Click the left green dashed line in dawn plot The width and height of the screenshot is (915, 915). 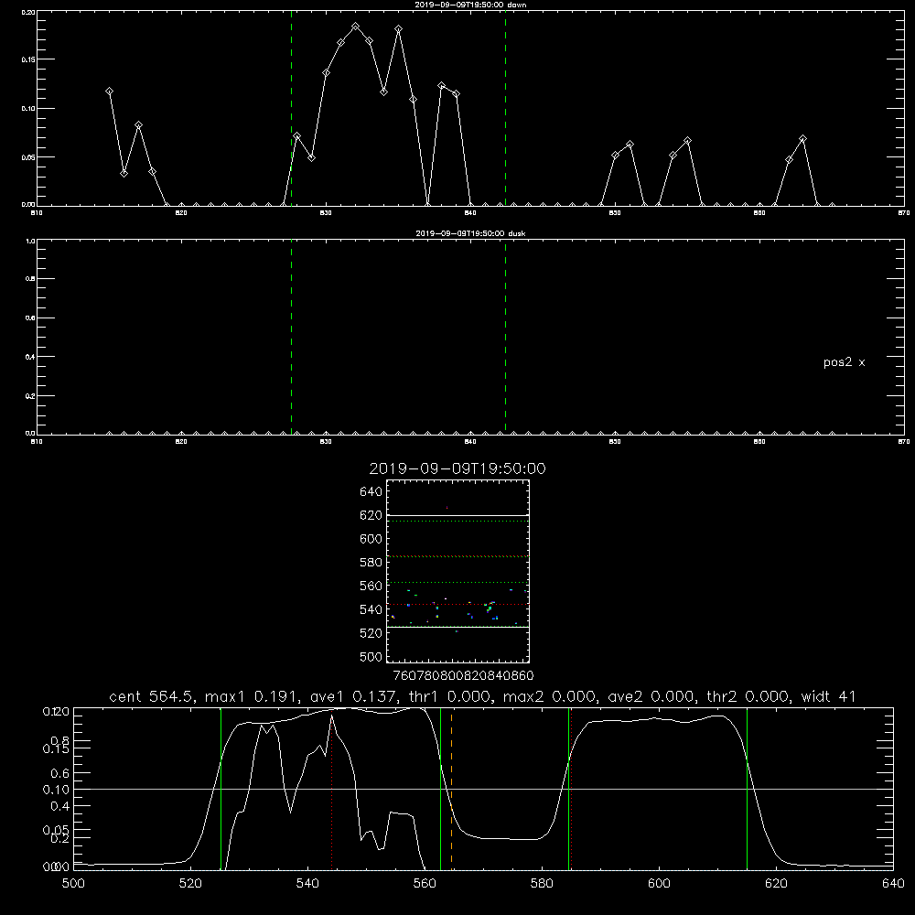click(x=291, y=108)
